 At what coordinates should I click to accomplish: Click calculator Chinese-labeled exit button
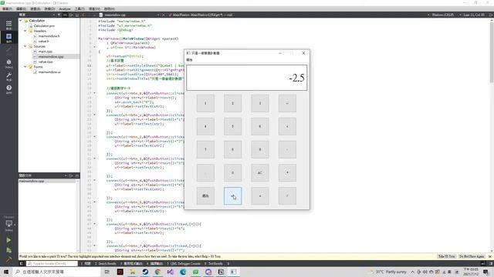(x=205, y=196)
